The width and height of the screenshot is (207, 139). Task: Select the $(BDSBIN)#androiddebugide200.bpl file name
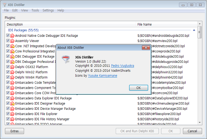[x=163, y=35]
